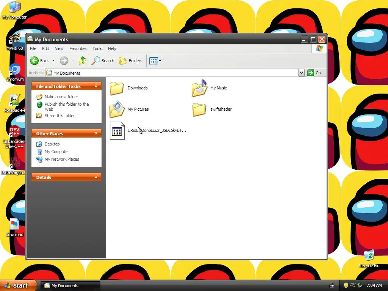Click My Documents taskbar button
388x291 pixels.
70,286
